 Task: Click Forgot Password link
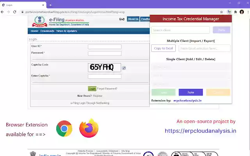tap(107, 89)
